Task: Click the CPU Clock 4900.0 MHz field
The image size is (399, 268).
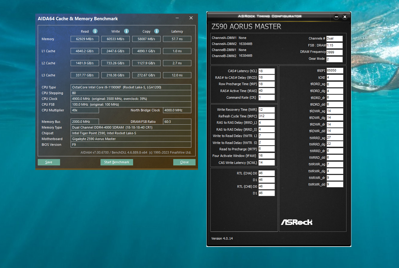Action: pos(131,99)
